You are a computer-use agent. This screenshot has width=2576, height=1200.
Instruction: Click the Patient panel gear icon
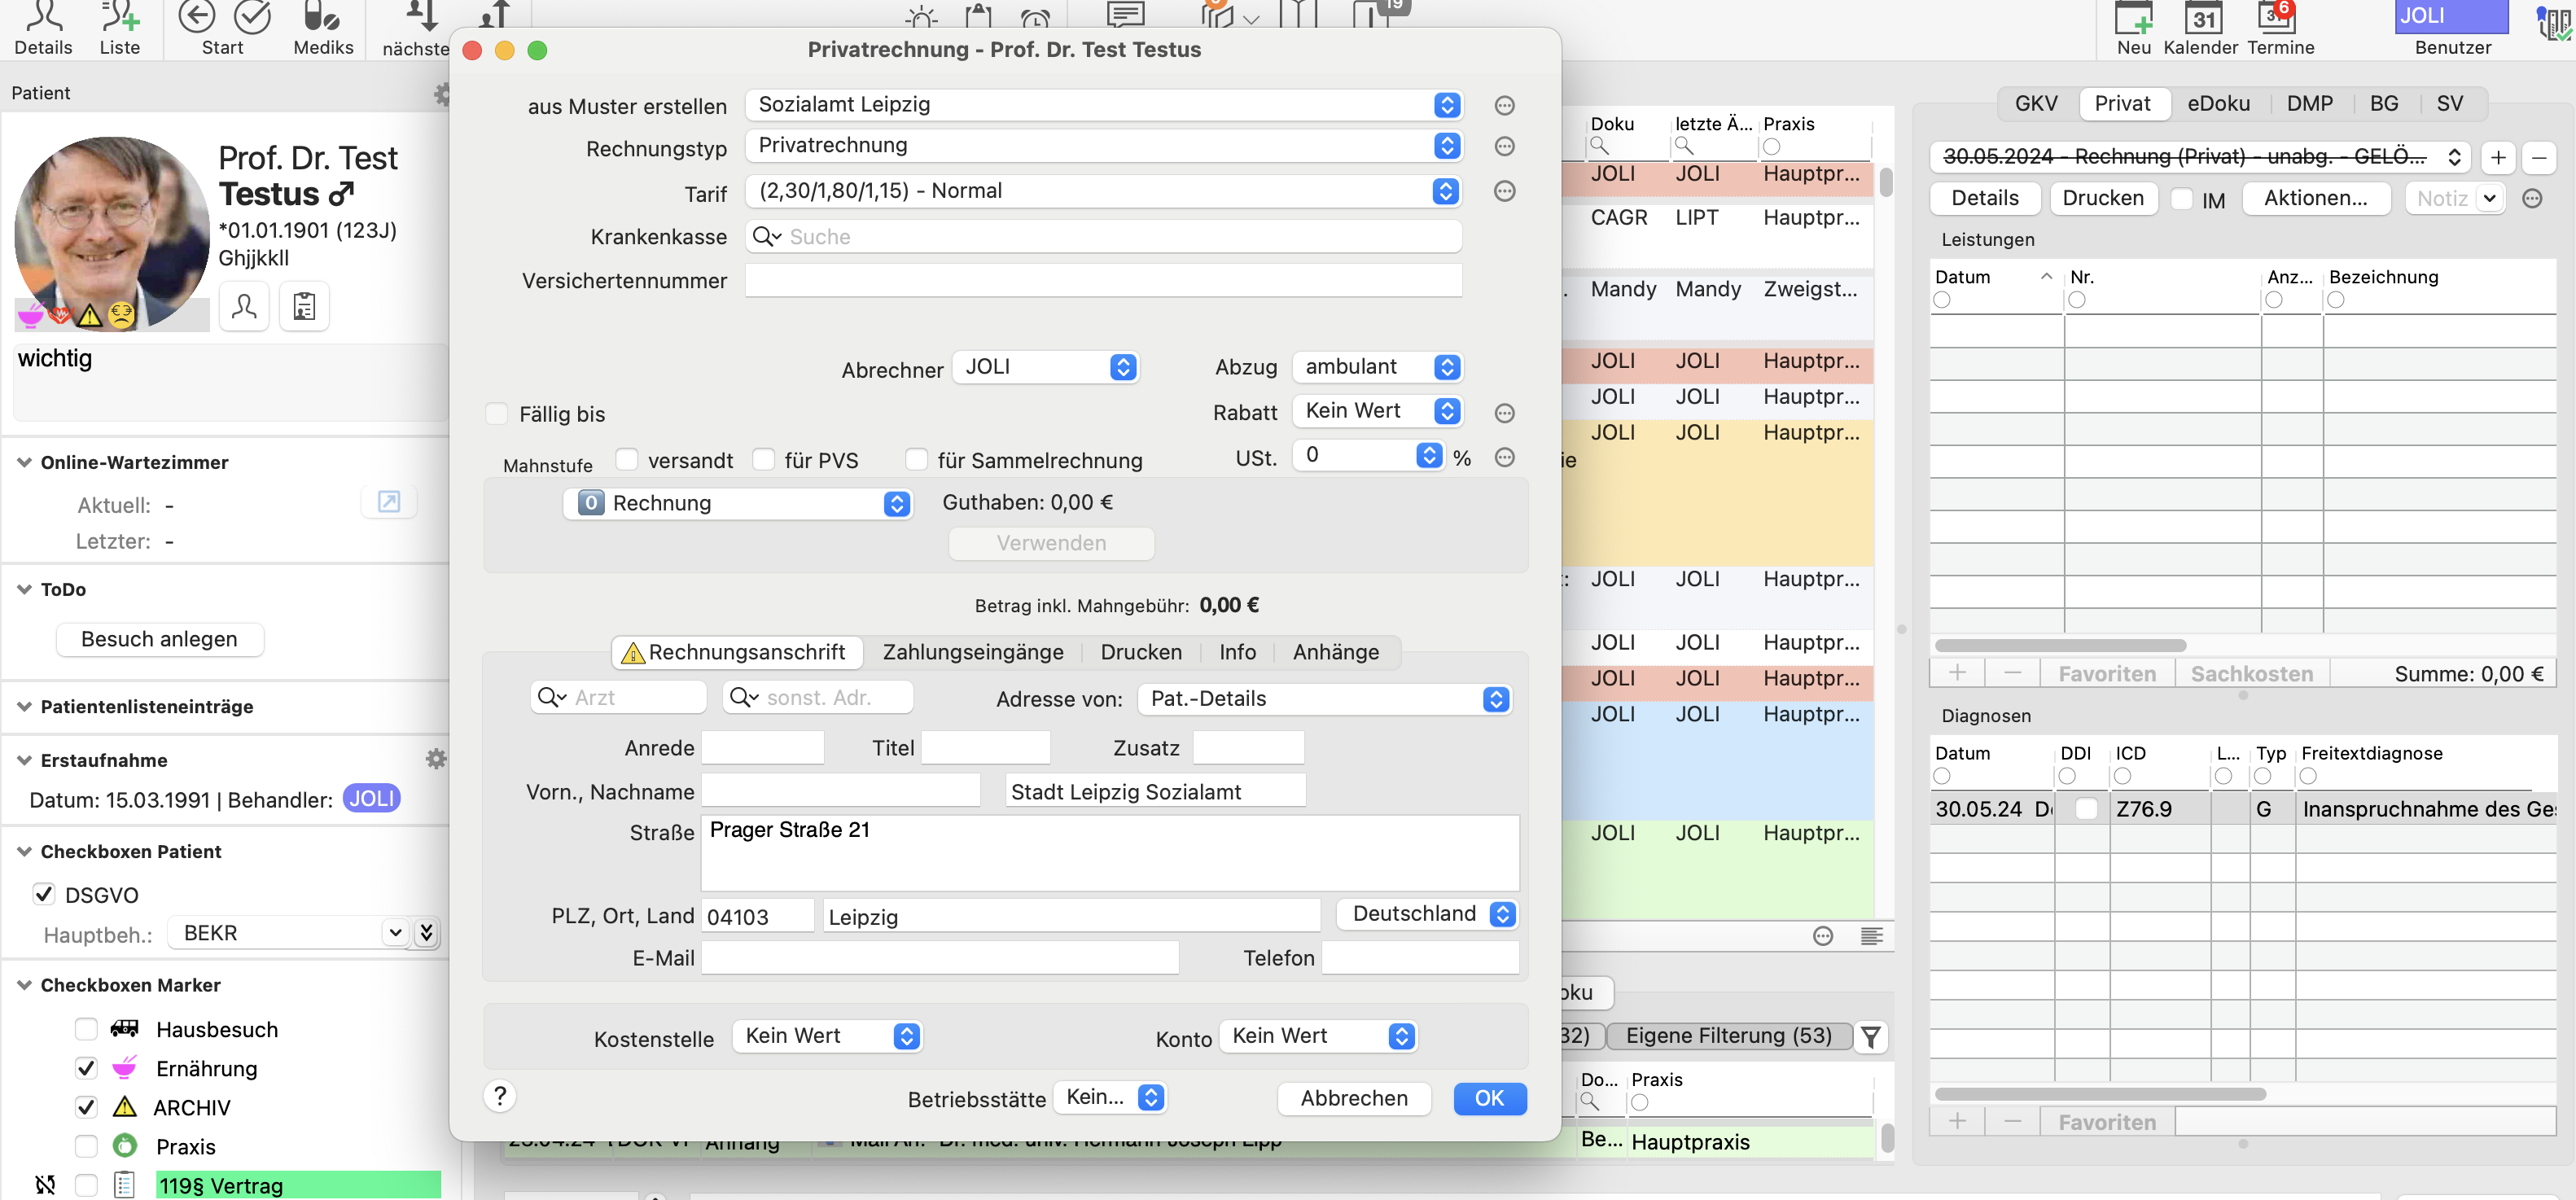pos(441,94)
